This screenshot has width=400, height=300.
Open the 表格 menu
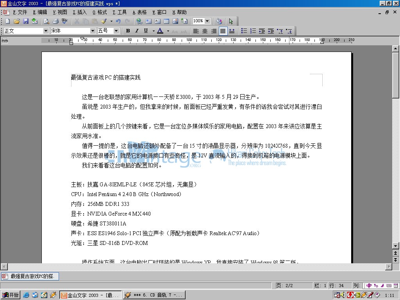[x=139, y=12]
